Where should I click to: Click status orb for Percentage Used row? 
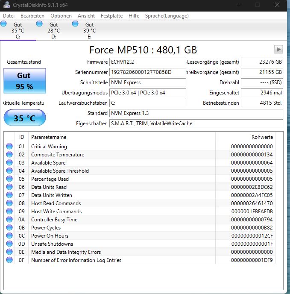point(9,179)
